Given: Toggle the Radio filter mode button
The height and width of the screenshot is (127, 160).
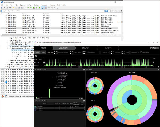Looking at the screenshot, I should tap(37, 52).
